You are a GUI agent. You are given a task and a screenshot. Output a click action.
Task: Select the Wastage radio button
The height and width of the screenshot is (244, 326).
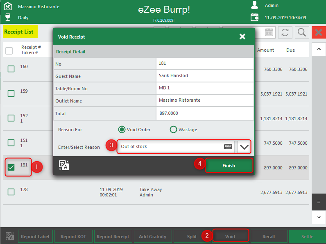173,130
